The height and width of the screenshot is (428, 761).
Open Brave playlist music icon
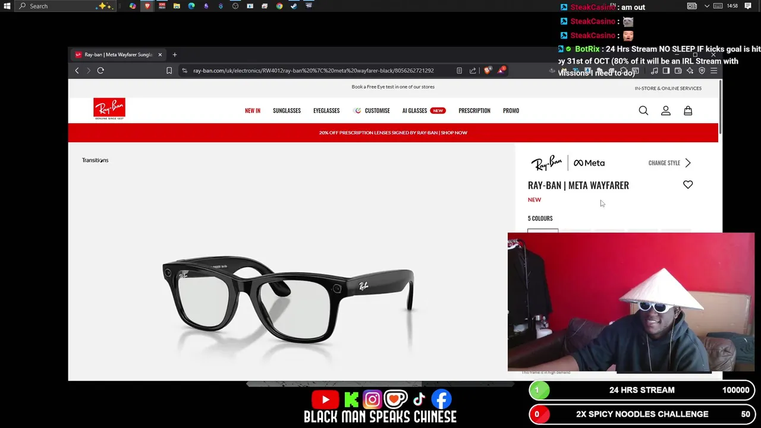pyautogui.click(x=655, y=71)
